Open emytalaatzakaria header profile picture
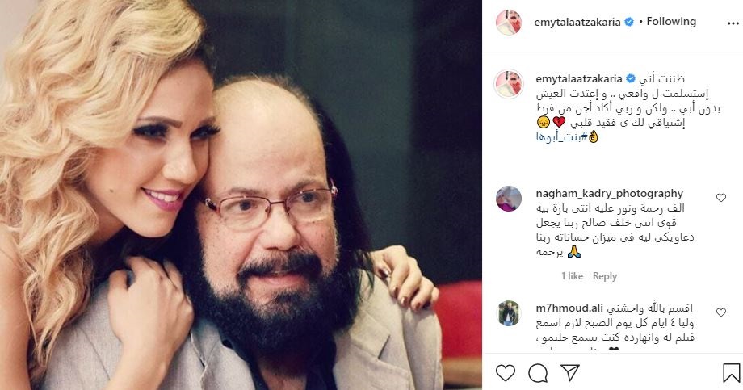The width and height of the screenshot is (743, 390). [509, 22]
